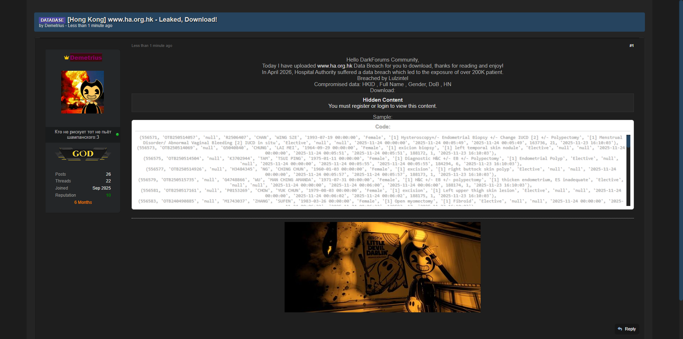Open Demetrius profile from sidebar username
The width and height of the screenshot is (683, 339).
coord(86,58)
